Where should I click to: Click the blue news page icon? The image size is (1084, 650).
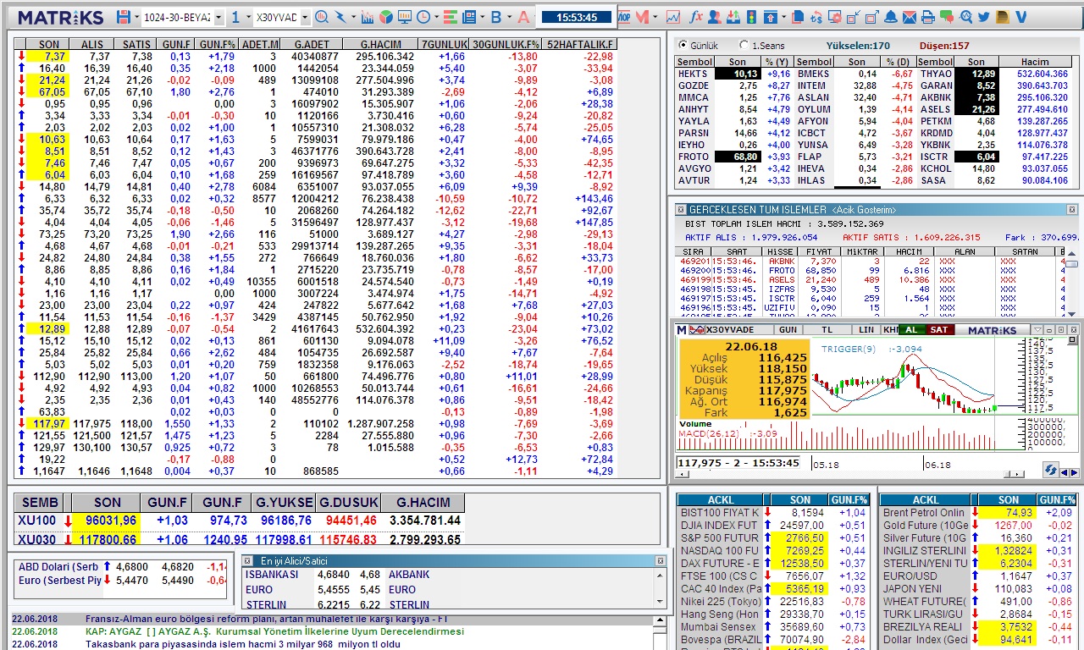coord(468,17)
